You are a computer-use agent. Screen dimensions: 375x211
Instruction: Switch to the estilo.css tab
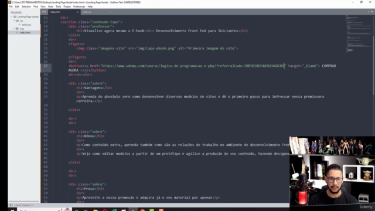(x=96, y=12)
